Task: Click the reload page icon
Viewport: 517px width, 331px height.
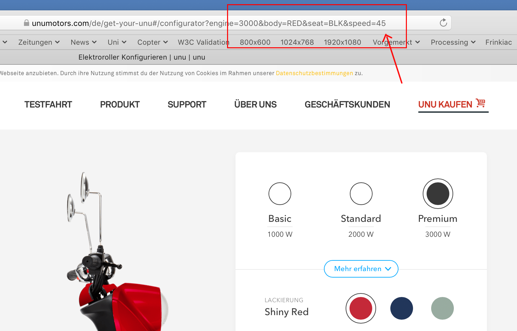Action: pos(443,23)
